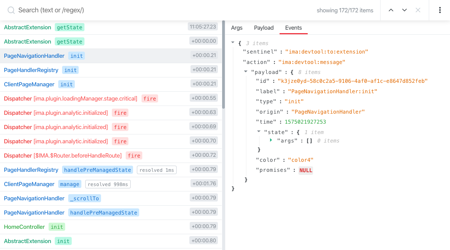Click the promises NULL value
Screen dimensions: 450x250
click(x=306, y=170)
